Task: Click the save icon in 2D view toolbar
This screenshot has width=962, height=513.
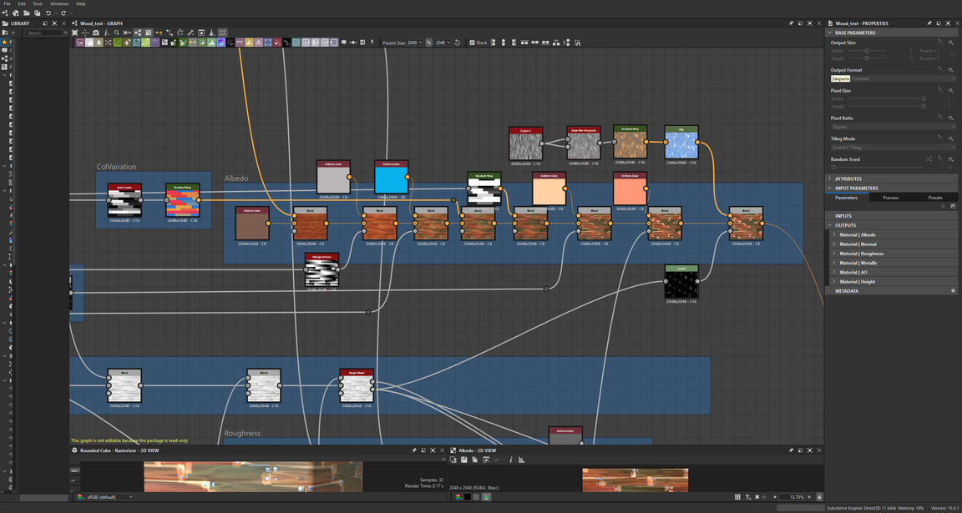Action: tap(464, 460)
